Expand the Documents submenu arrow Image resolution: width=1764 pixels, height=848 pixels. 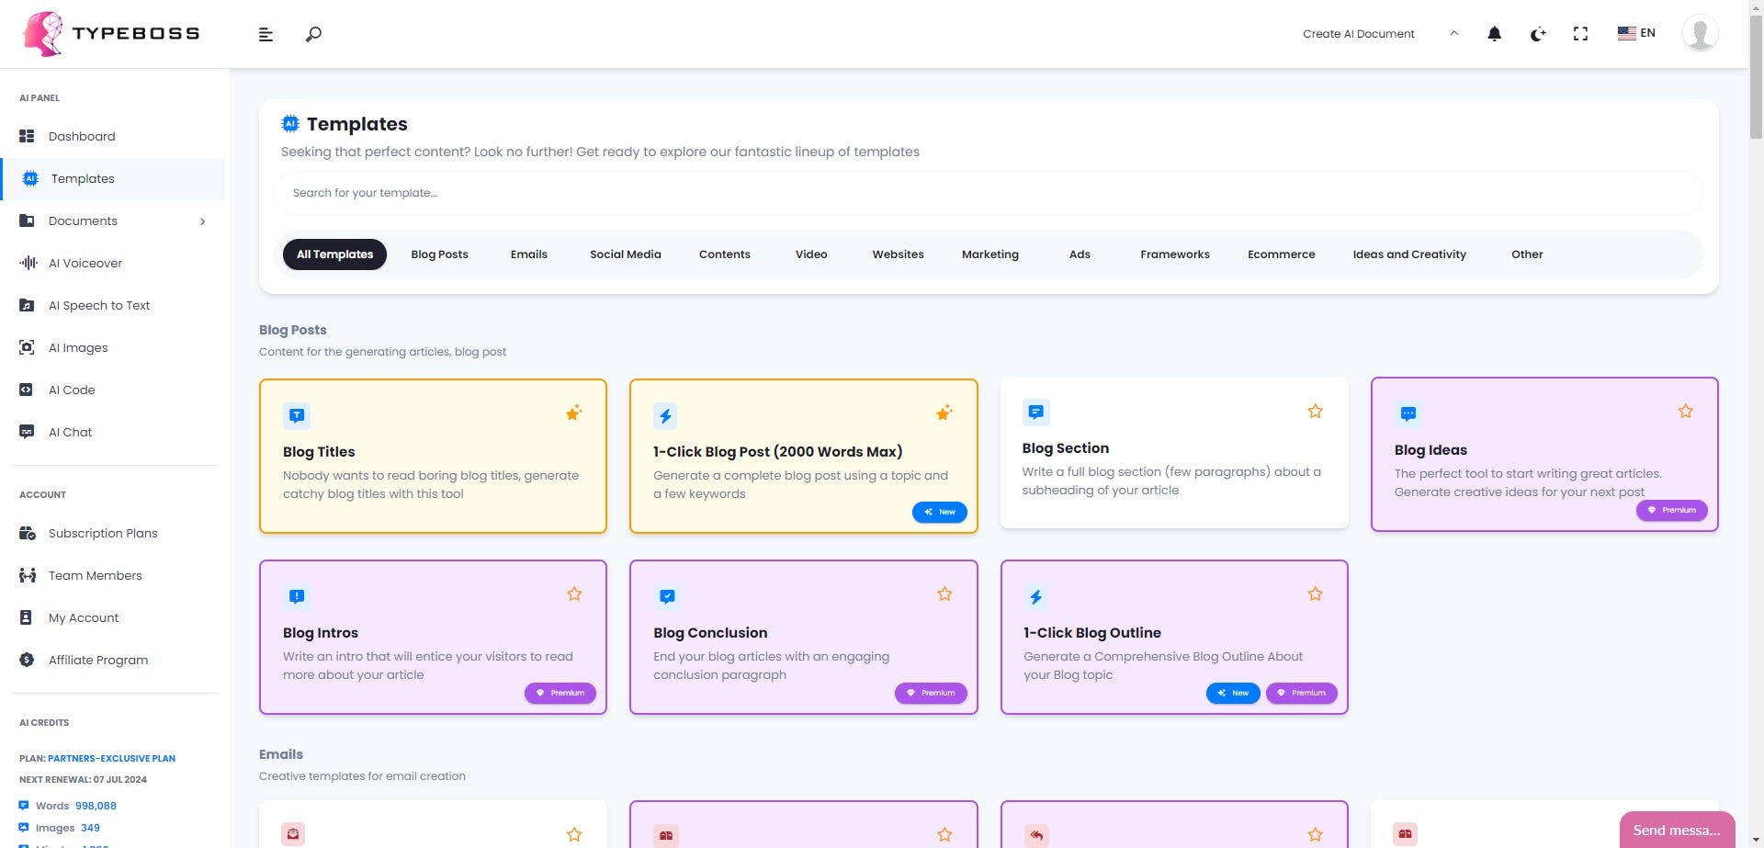203,221
